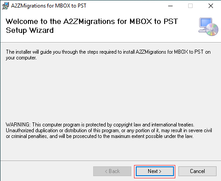Viewport: 221px width, 181px height.
Task: Click the installer guide description paragraph
Action: click(x=108, y=55)
